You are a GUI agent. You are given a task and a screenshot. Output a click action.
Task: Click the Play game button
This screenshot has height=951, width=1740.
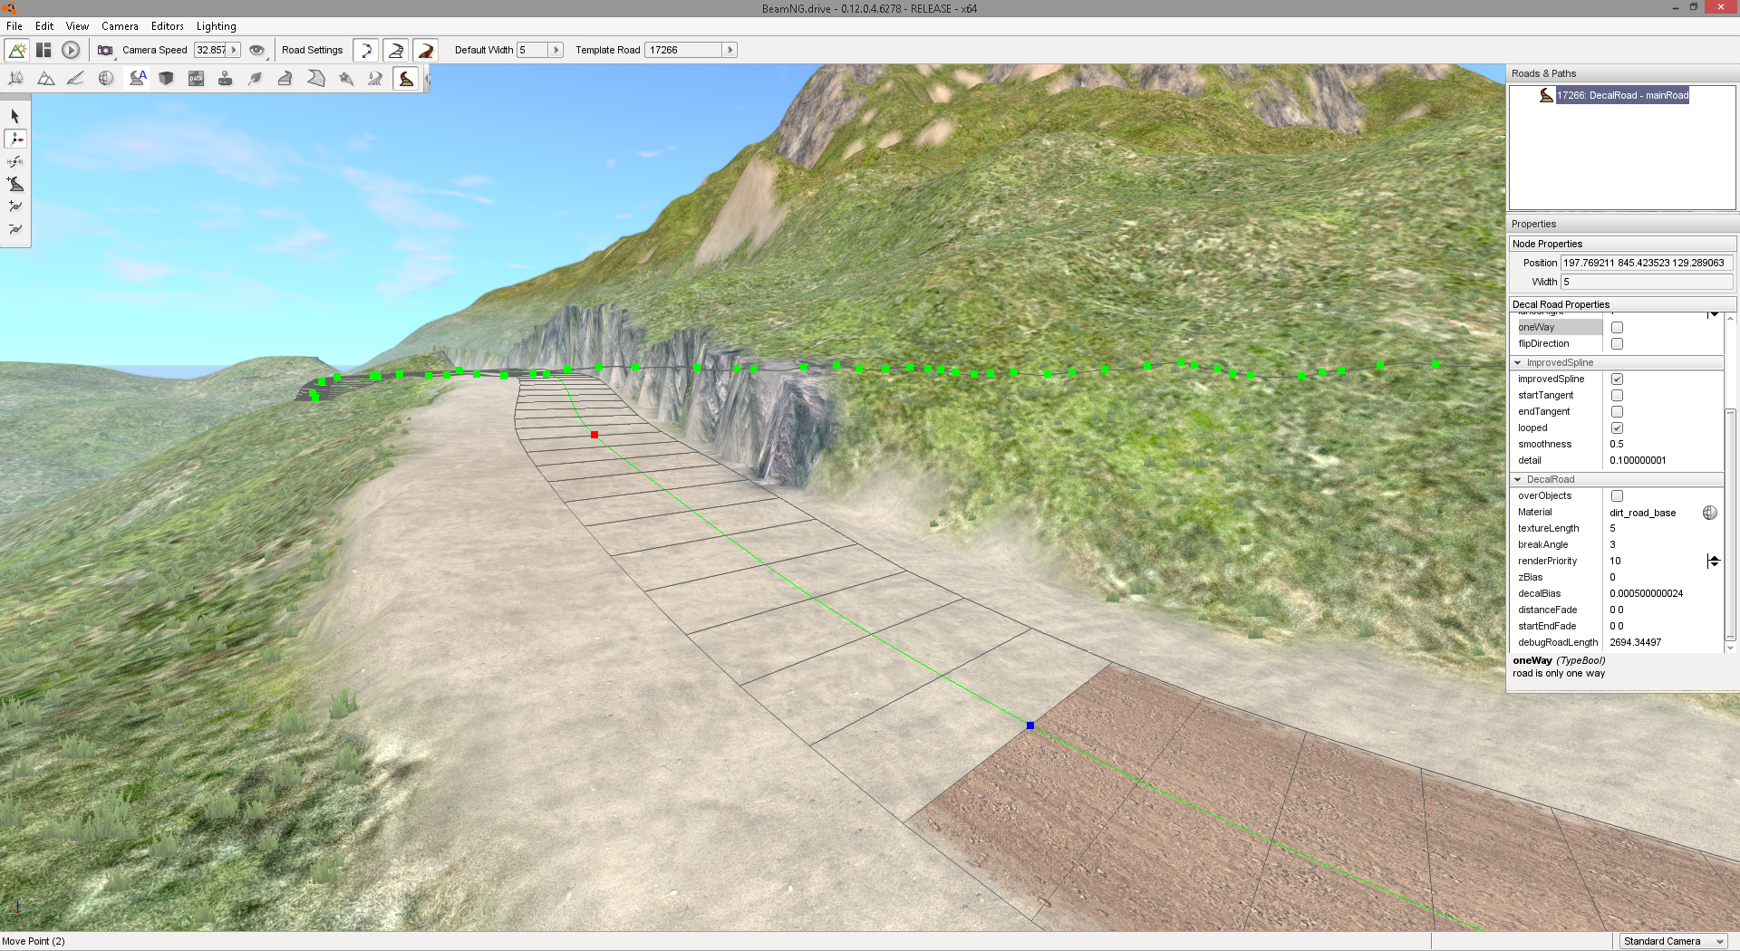click(x=71, y=50)
